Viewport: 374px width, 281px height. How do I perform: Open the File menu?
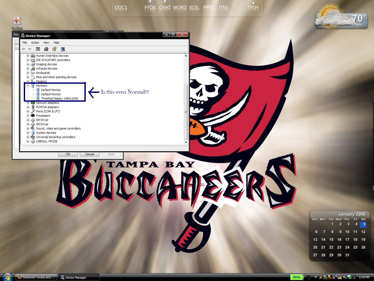click(25, 43)
